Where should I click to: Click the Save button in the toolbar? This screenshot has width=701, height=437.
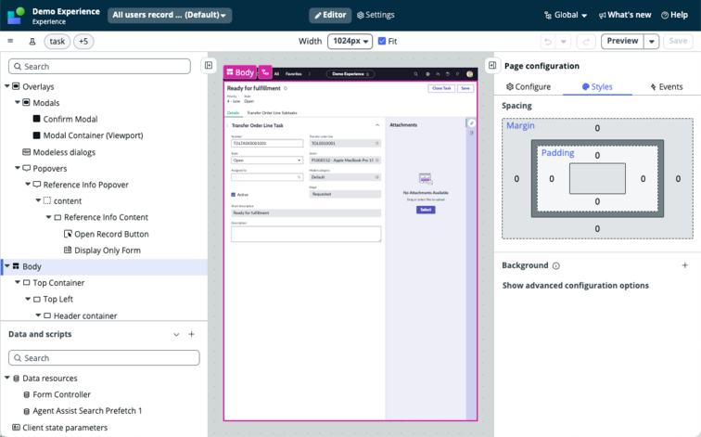click(678, 41)
